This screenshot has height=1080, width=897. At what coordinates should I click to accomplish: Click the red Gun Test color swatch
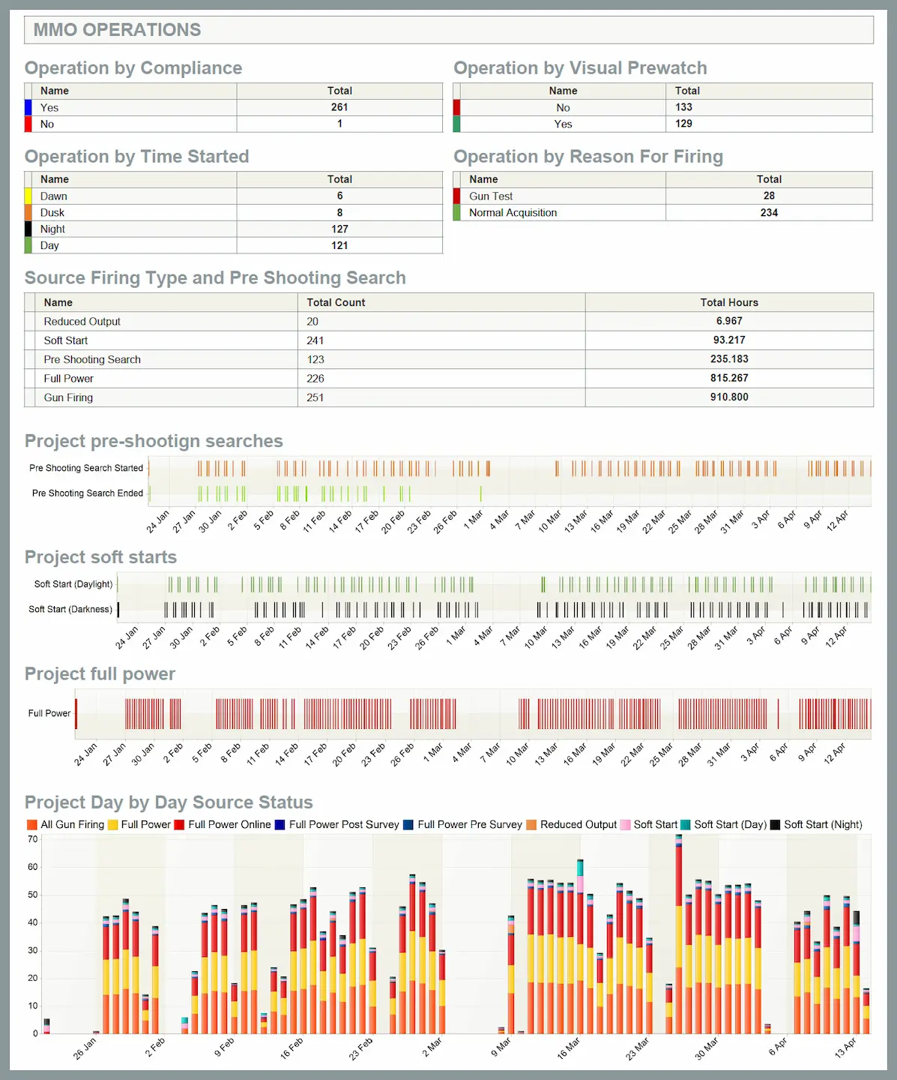pos(457,196)
